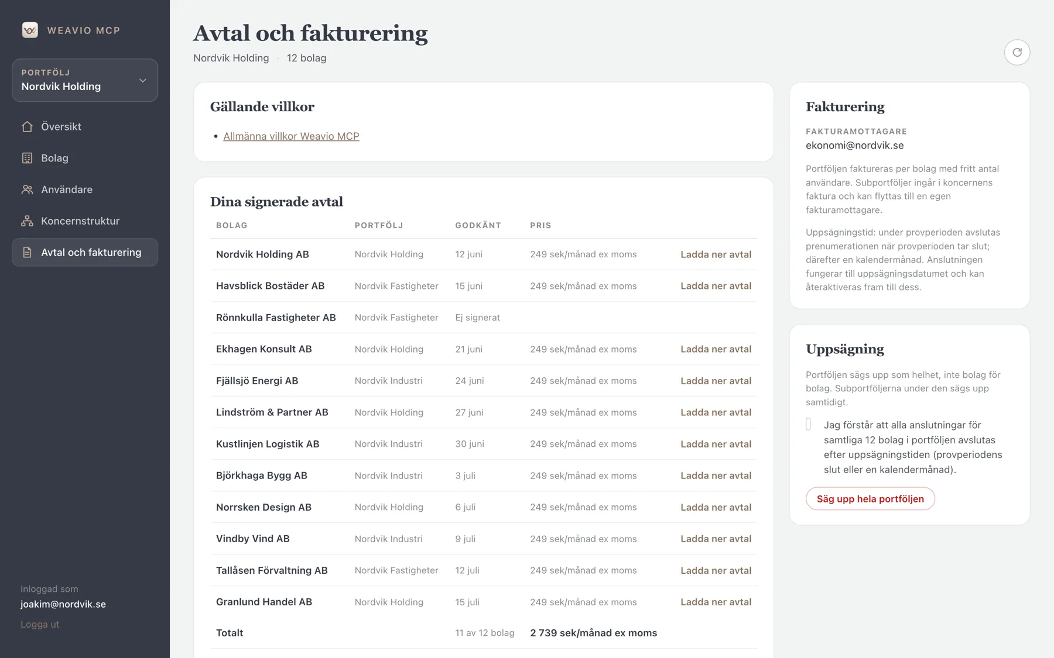Screen dimensions: 1054x658
Task: Click the Granlund Handel AB company name
Action: click(263, 602)
